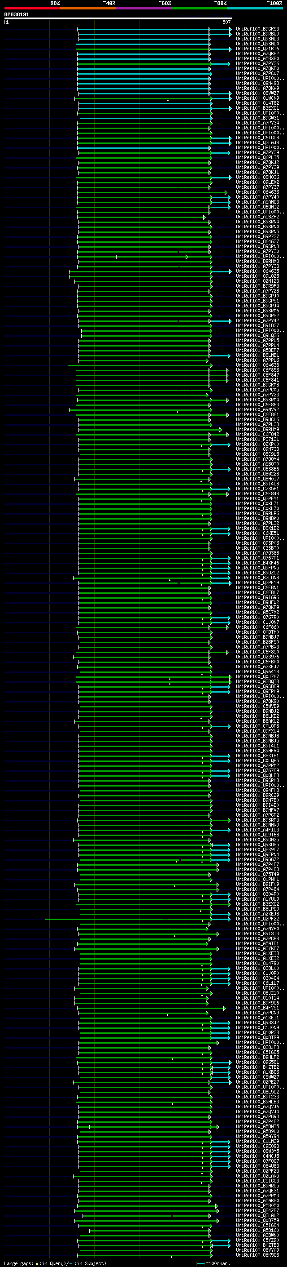Viewport: 287px width, 1267px height.
Task: Select hit label UniRef100_B9GKM8
Action: tap(257, 385)
